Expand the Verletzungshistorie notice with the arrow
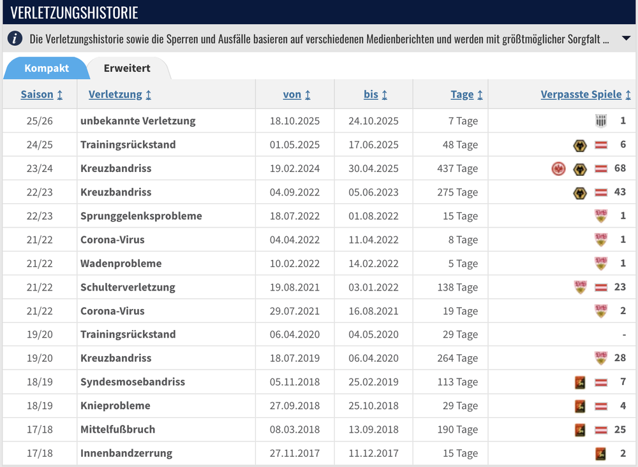This screenshot has width=638, height=467. 627,38
